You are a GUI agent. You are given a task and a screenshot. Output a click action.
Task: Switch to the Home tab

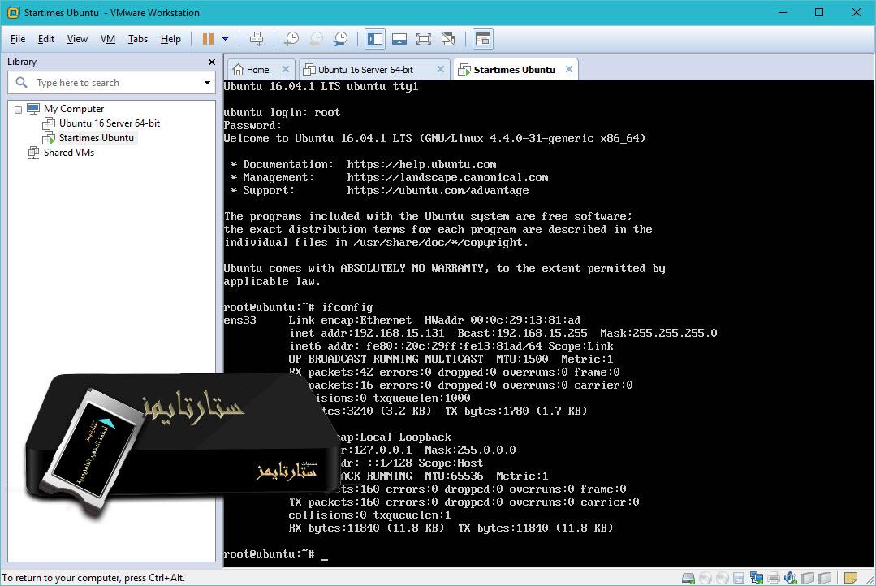(259, 70)
